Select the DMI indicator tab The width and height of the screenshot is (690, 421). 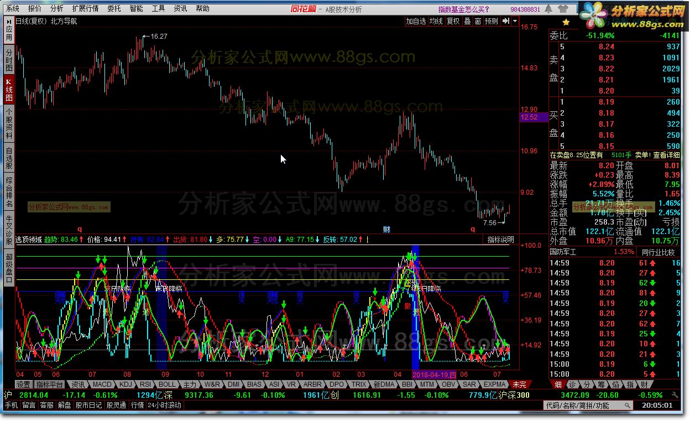[234, 384]
